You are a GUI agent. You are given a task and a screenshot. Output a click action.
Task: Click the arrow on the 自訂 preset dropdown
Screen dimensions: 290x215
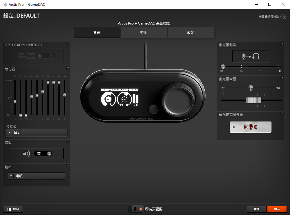(9, 132)
